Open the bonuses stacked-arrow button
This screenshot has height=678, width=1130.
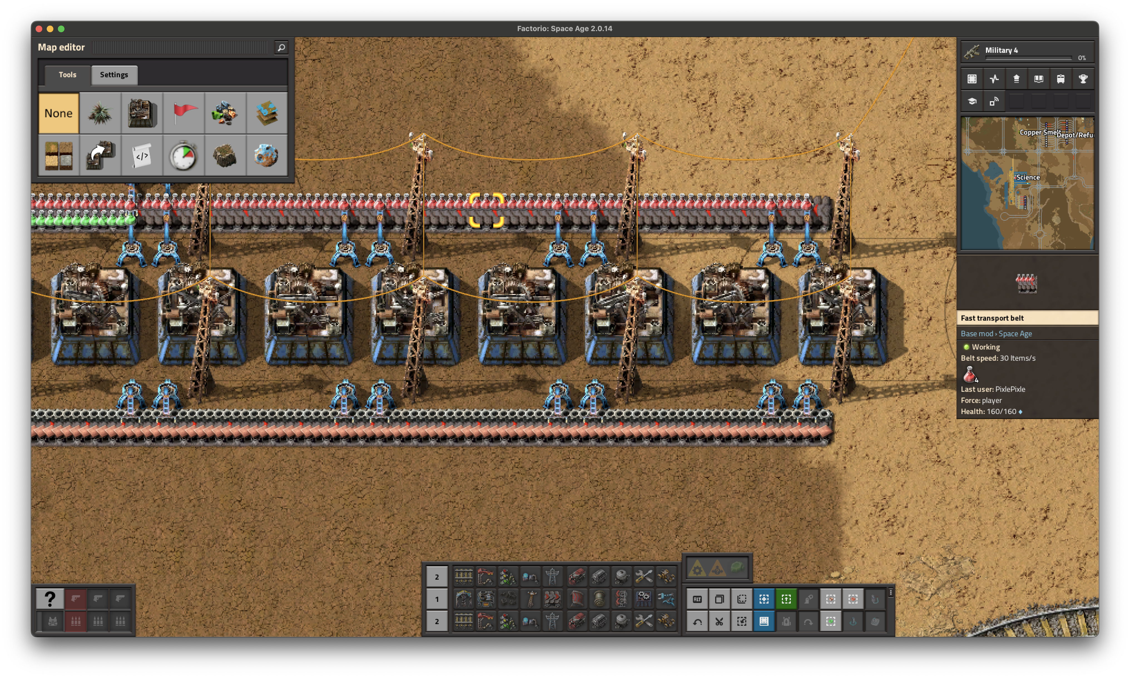tap(1016, 79)
